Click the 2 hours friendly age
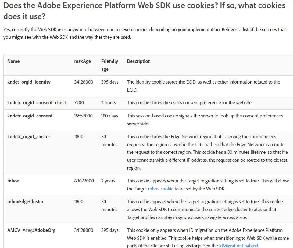 109,103
